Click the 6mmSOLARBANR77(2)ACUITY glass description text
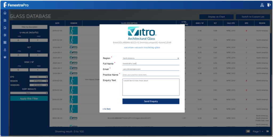This screenshot has height=137, width=273. (129, 118)
